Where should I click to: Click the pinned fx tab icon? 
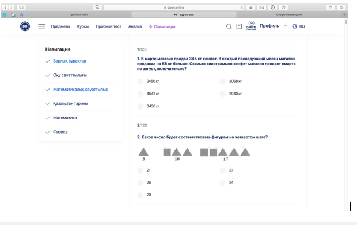pos(22,15)
